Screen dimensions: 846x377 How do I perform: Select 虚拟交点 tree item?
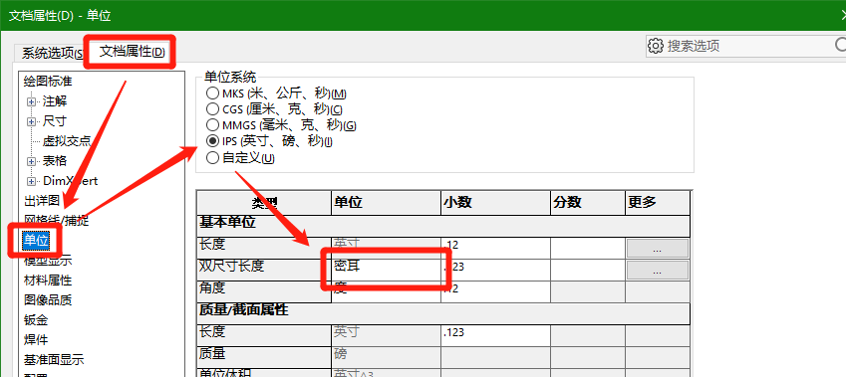click(x=66, y=141)
